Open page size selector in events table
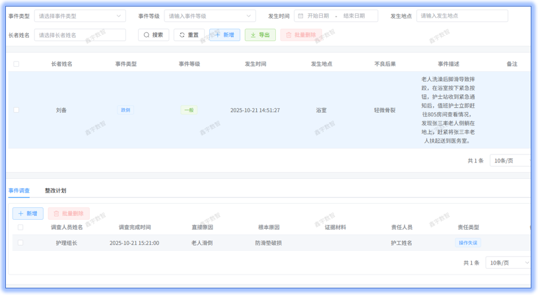This screenshot has height=295, width=538. (x=512, y=160)
